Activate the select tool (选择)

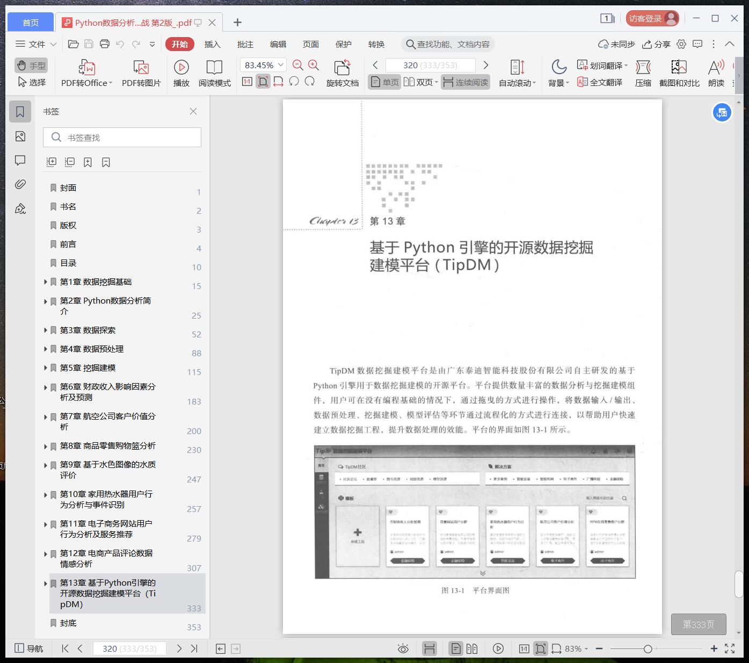click(31, 82)
